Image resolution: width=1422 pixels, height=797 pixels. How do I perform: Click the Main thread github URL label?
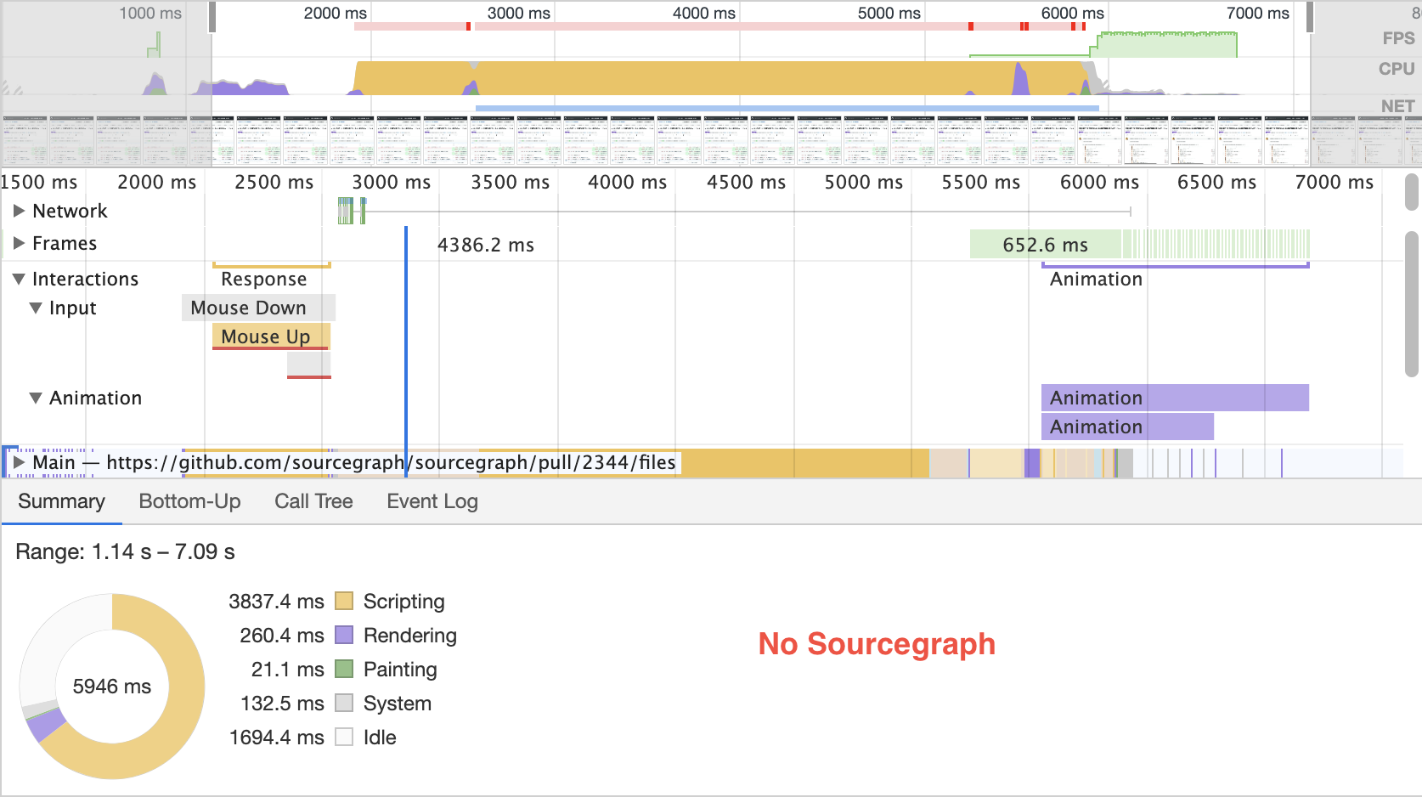coord(391,462)
